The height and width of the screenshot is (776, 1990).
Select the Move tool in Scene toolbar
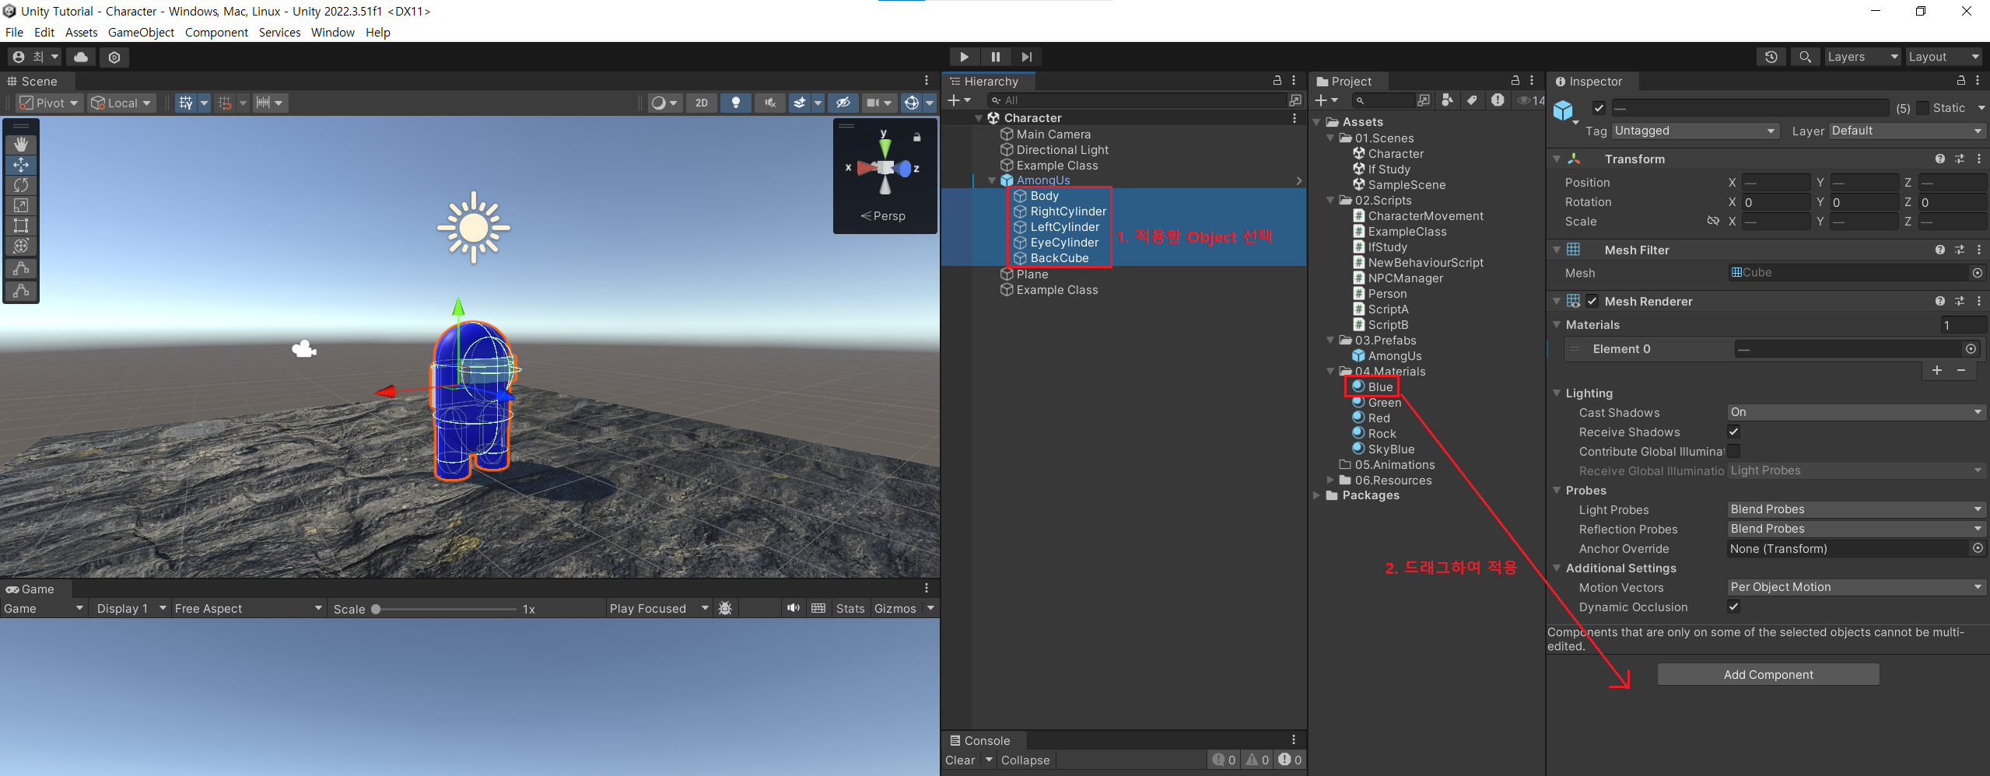click(x=21, y=165)
